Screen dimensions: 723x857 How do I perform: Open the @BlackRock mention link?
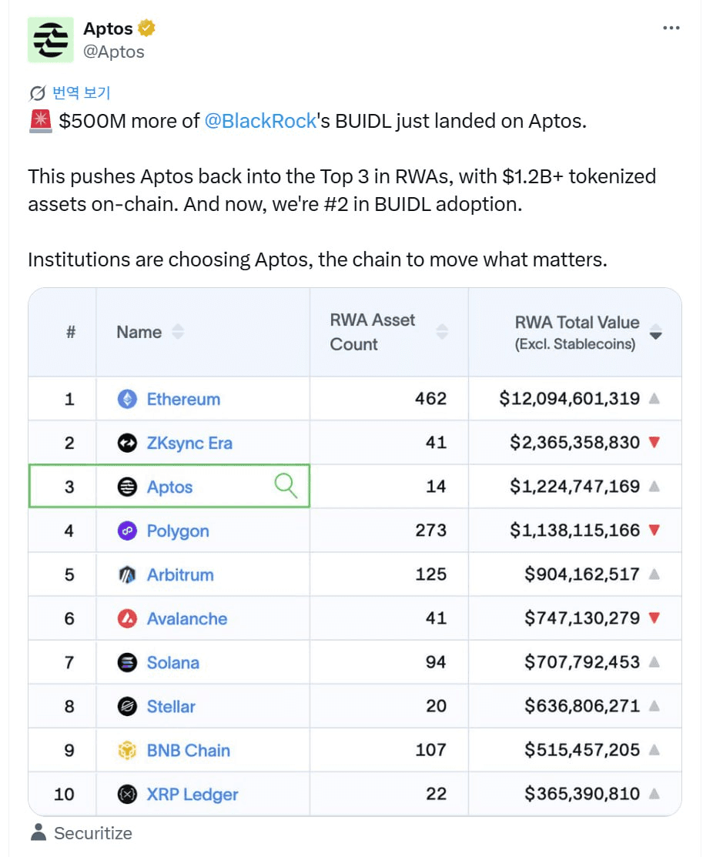tap(260, 121)
